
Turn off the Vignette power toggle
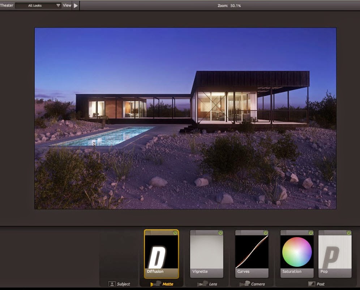click(220, 233)
